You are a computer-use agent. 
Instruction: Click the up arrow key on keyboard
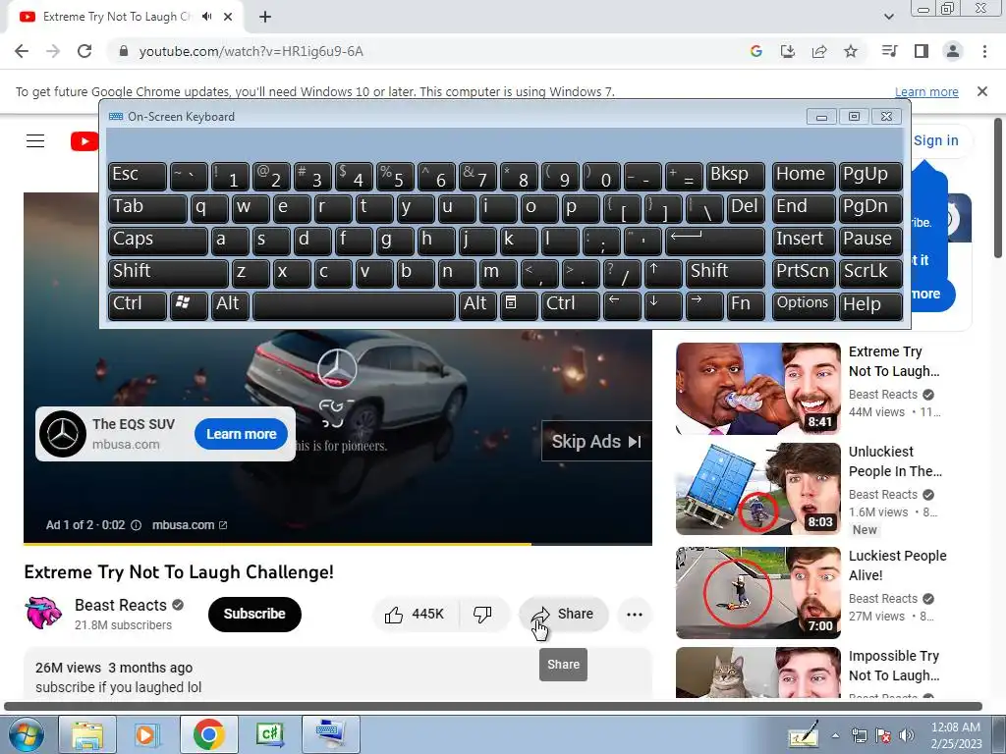click(663, 273)
